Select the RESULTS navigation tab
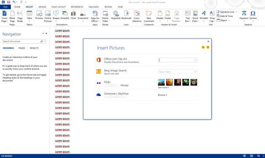This screenshot has width=265, height=158. [34, 48]
